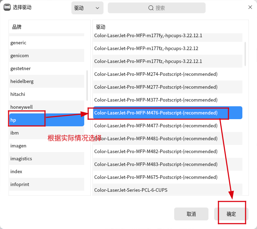257x229 pixels.
Task: Click the brand list scrollbar
Action: (87, 86)
